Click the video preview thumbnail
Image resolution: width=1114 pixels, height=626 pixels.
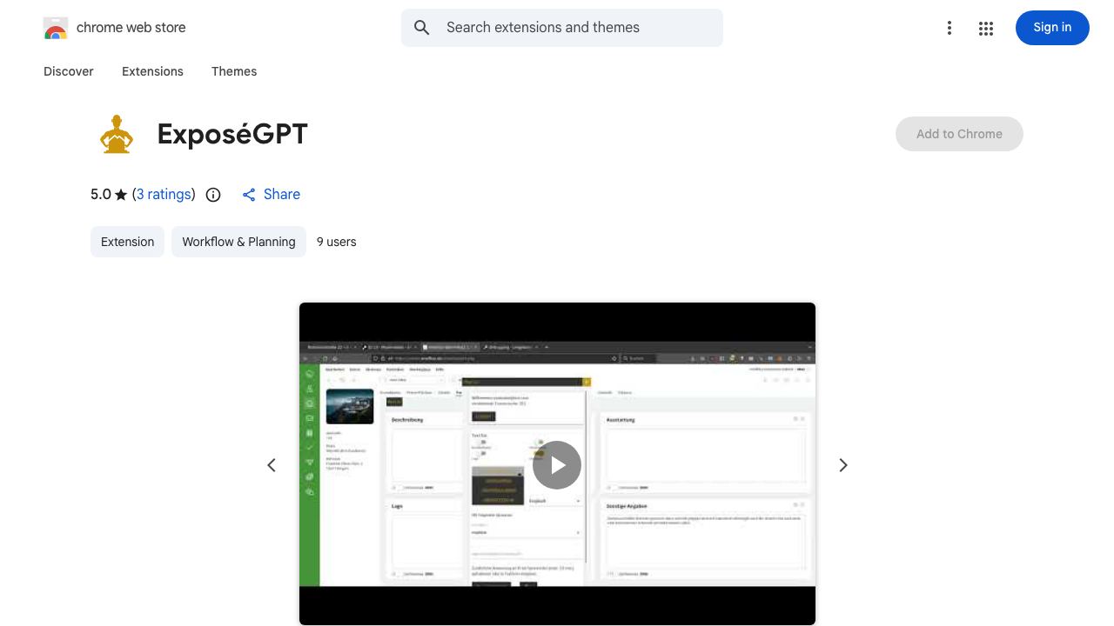(557, 464)
